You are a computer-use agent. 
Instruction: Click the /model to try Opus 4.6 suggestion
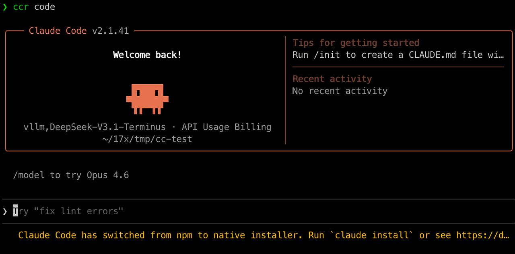click(x=71, y=175)
